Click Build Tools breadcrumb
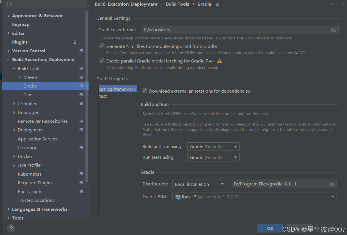The width and height of the screenshot is (347, 235). coord(177,4)
